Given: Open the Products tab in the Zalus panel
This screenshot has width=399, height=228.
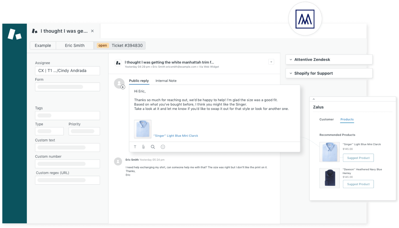Looking at the screenshot, I should (x=347, y=119).
